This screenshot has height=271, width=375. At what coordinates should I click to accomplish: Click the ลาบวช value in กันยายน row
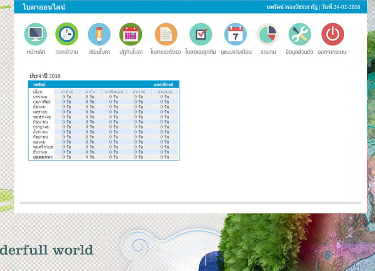tap(138, 137)
